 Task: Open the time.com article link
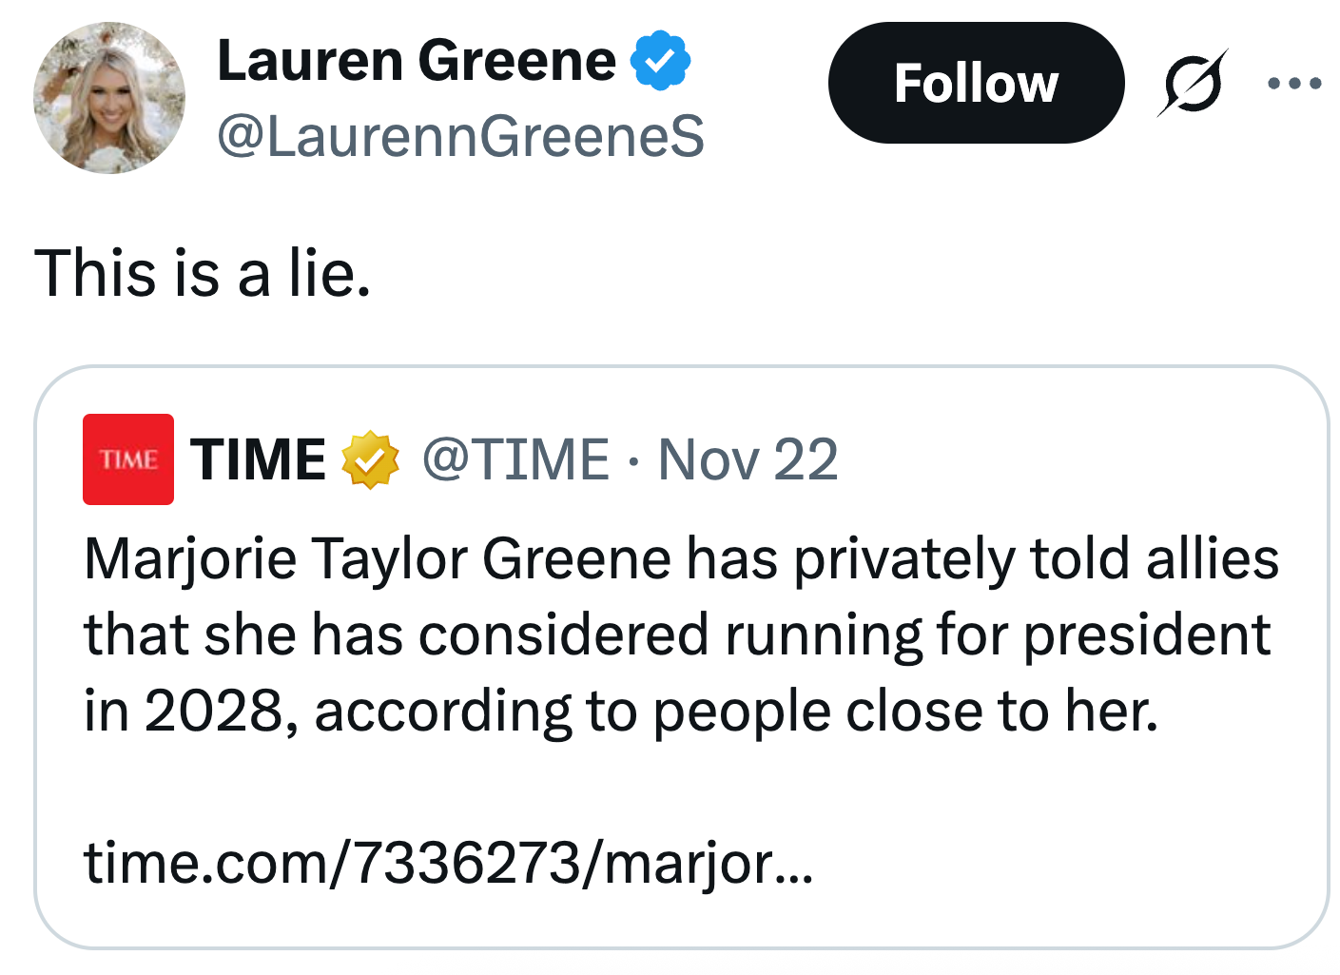click(445, 868)
